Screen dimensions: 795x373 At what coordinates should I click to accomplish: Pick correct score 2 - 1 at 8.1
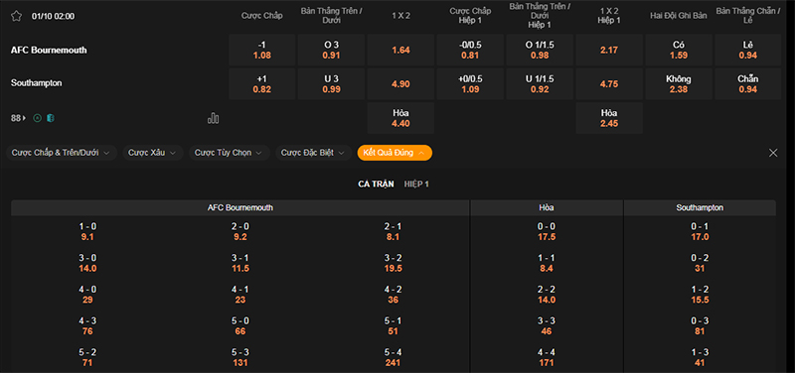point(393,232)
